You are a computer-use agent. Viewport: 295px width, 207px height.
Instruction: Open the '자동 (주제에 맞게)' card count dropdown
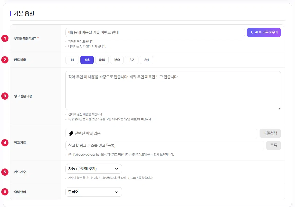pyautogui.click(x=94, y=169)
